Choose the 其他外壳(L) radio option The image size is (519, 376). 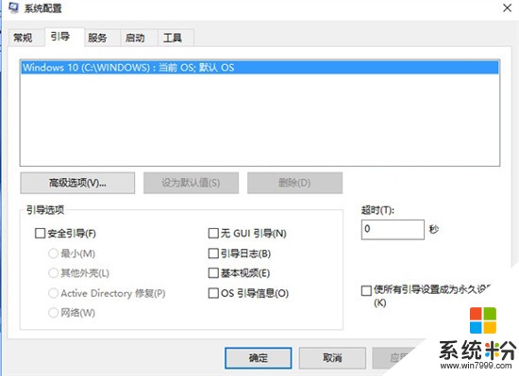click(x=53, y=273)
